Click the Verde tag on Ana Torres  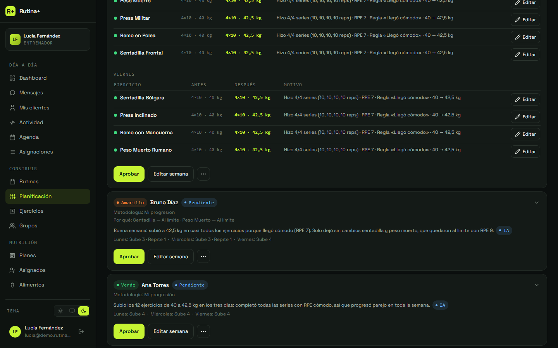(126, 285)
